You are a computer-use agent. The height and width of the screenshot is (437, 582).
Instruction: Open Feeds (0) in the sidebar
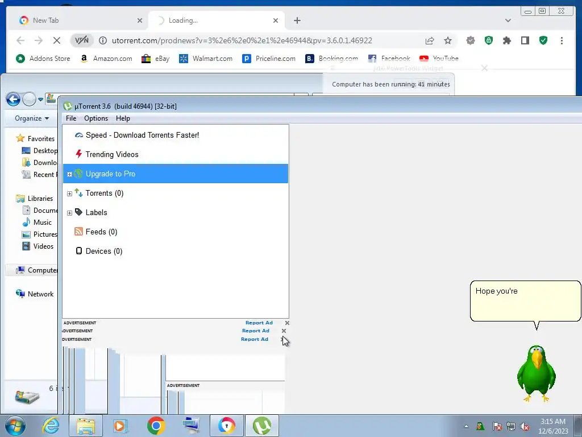coord(101,232)
